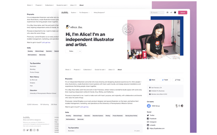Open the Instagram link under Social
Screen dimensions: 217x135
point(152,122)
